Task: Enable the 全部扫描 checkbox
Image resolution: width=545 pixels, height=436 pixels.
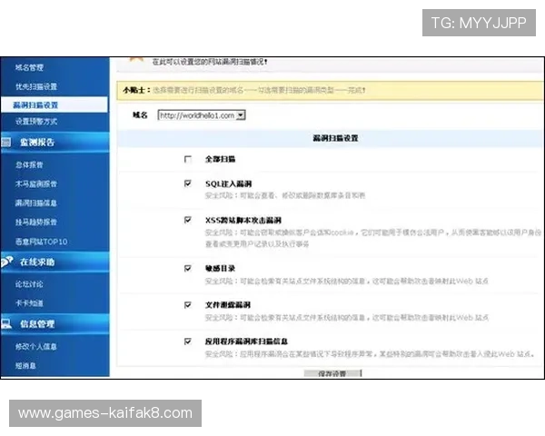Action: click(188, 159)
